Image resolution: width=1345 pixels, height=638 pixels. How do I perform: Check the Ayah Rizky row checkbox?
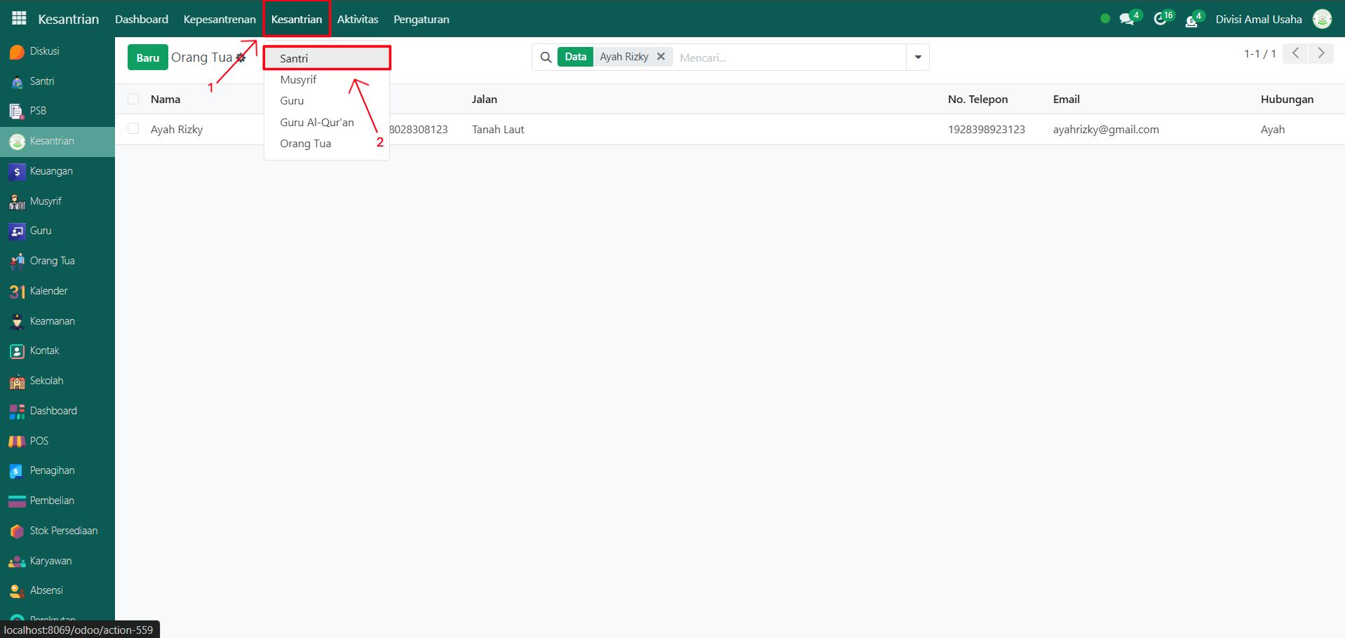(133, 129)
